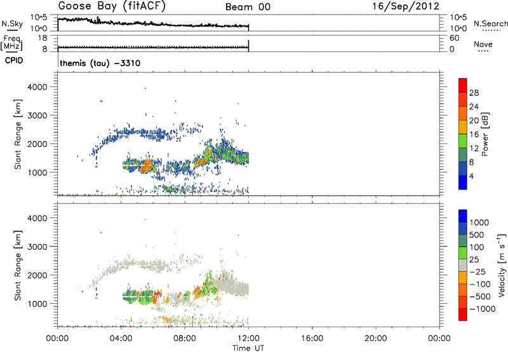Screen dimensions: 508x352
Task: Click the -1000 tick on Velocity scale
Action: click(482, 309)
